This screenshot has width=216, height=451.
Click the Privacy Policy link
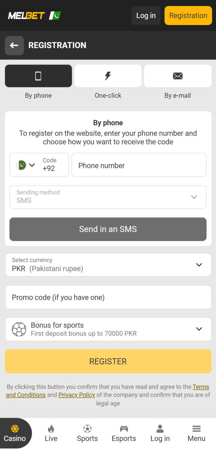pyautogui.click(x=77, y=395)
